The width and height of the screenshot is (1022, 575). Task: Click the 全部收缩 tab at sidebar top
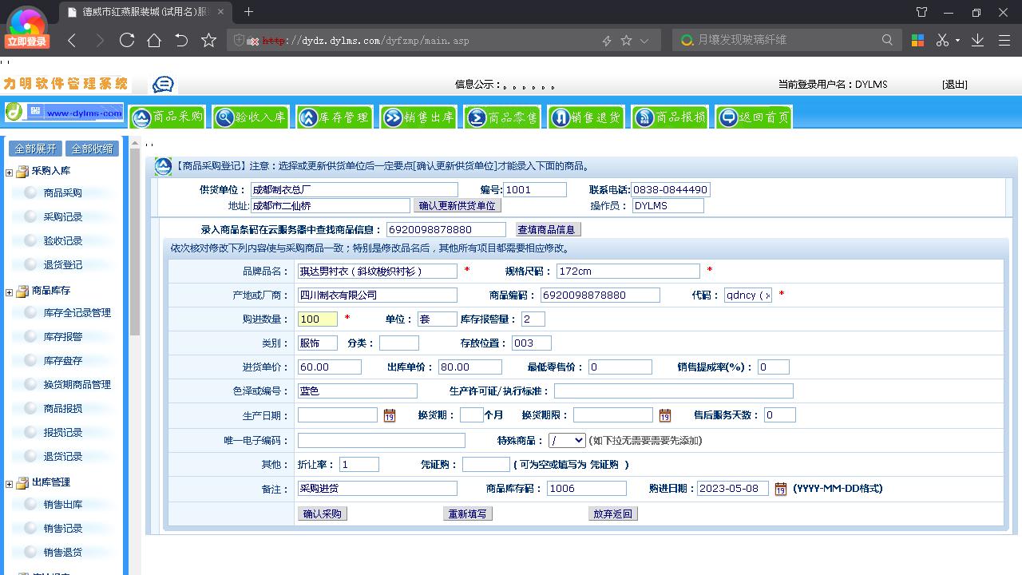pos(91,148)
